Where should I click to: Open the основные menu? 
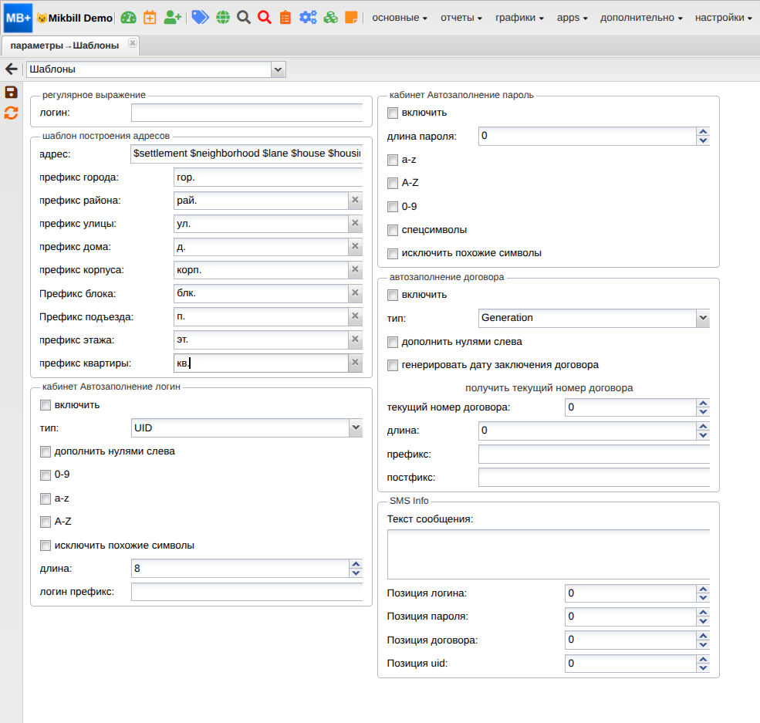click(x=400, y=18)
